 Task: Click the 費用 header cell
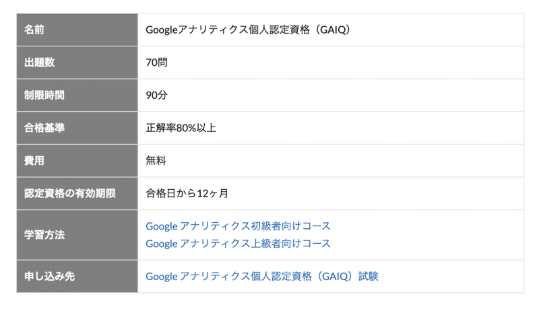coord(77,161)
